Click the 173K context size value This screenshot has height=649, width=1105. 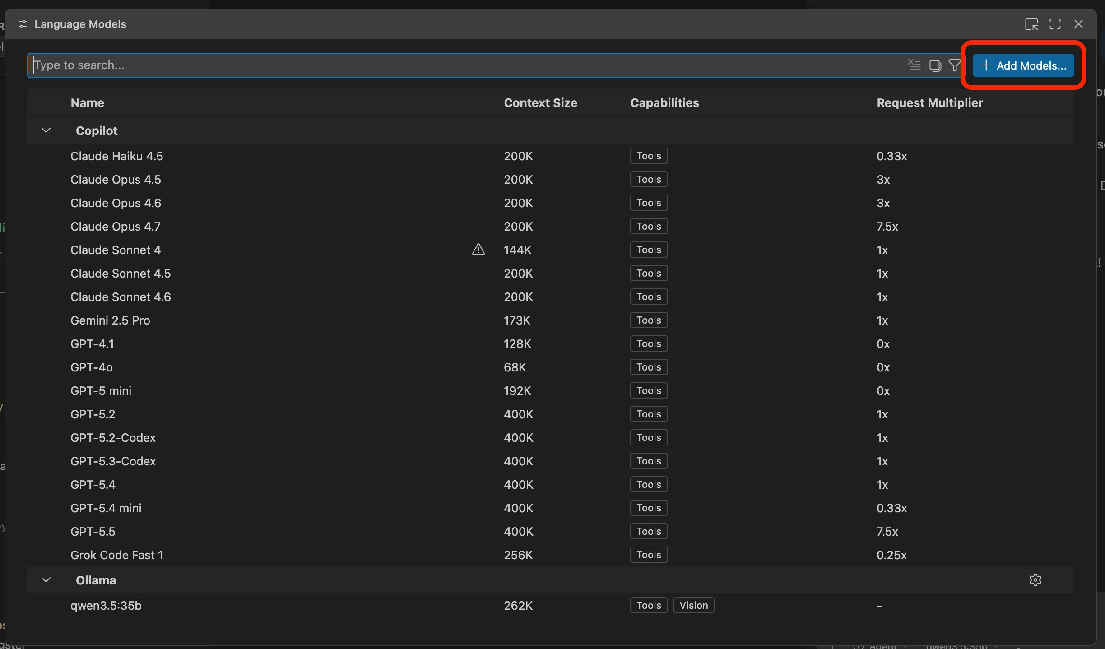[x=517, y=320]
